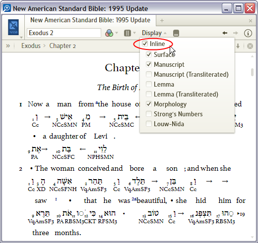
Task: Click morphology code NPHSMN under Levi
Action: pyautogui.click(x=101, y=157)
